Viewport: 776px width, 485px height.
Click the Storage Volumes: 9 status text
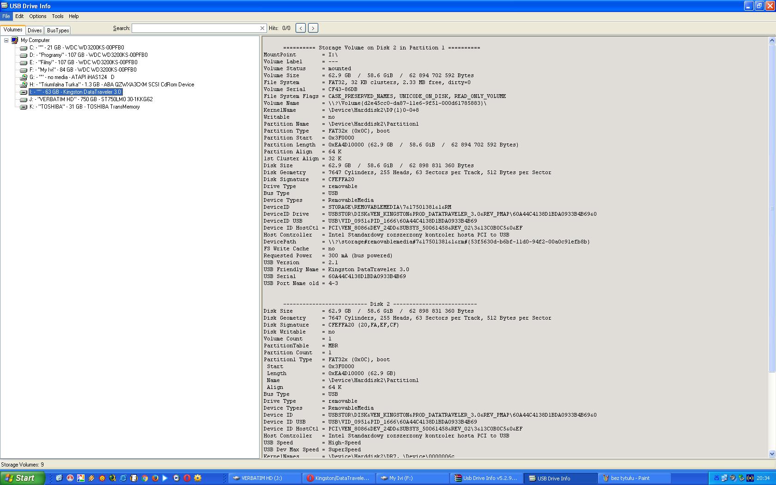click(23, 465)
